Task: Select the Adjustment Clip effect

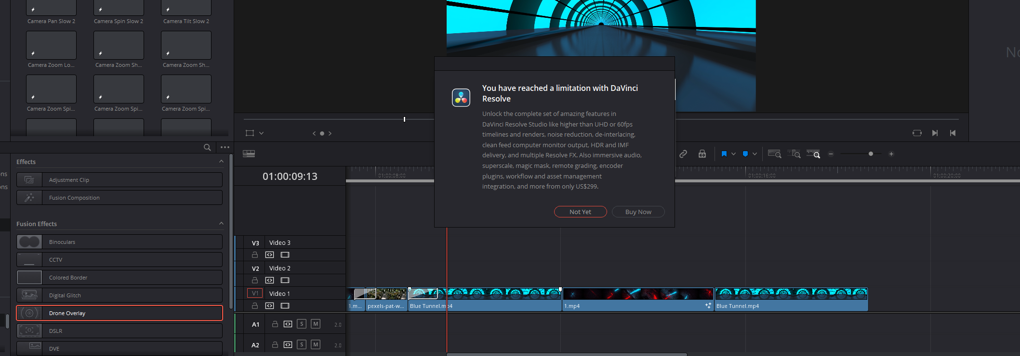Action: [119, 180]
